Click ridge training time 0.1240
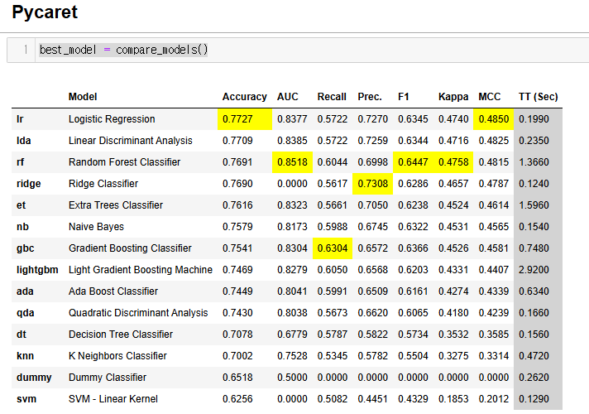The width and height of the screenshot is (589, 414). (x=534, y=184)
